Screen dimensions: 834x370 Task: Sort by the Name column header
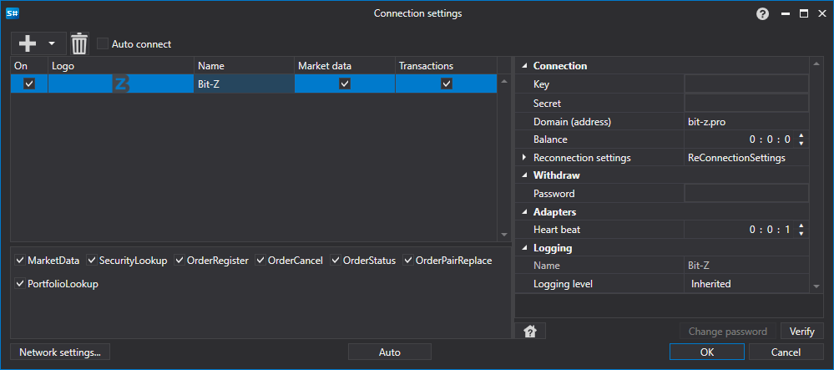(244, 66)
